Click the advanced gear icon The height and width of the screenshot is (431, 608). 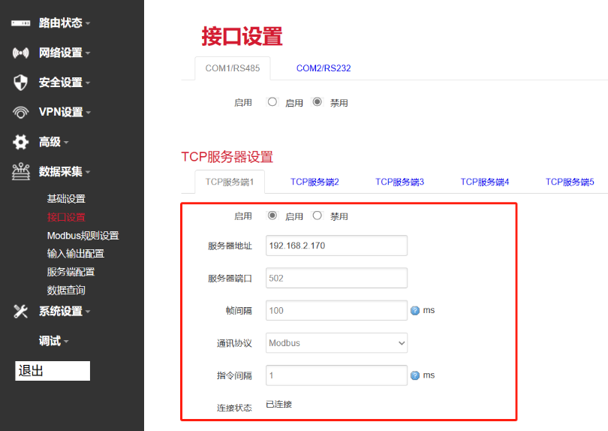21,142
